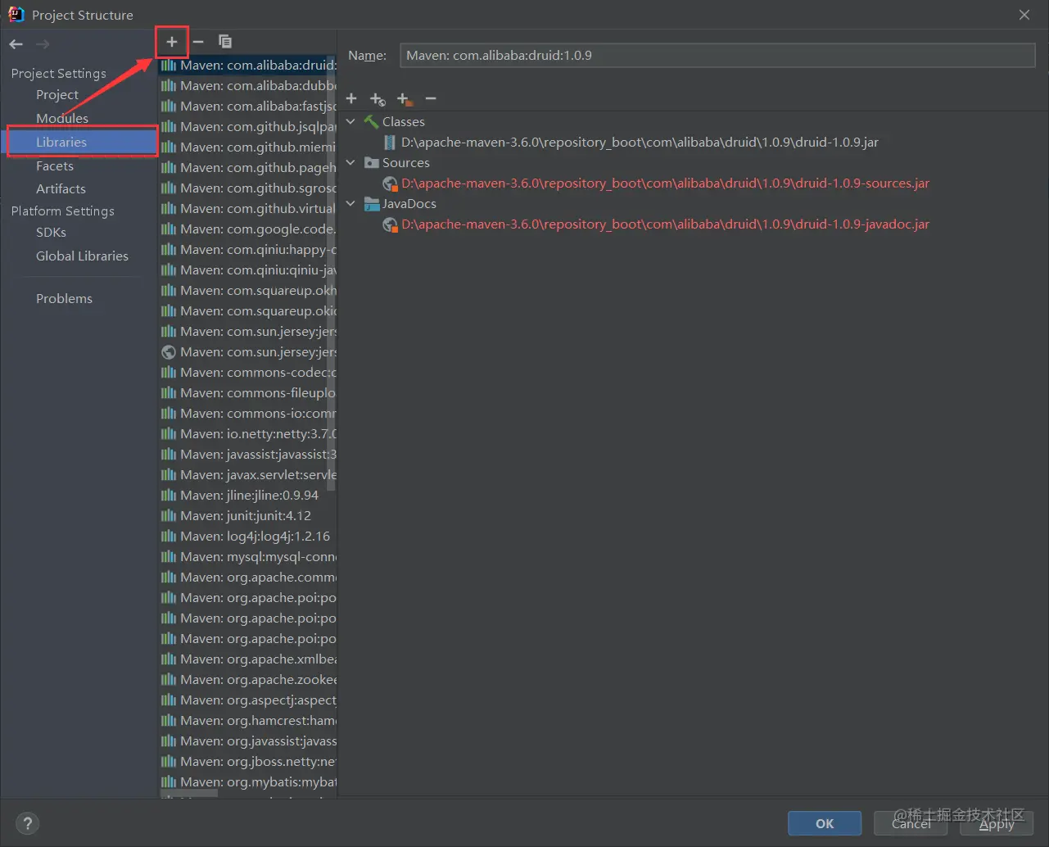The width and height of the screenshot is (1049, 847).
Task: Click the New Project Library plus icon
Action: (x=172, y=42)
